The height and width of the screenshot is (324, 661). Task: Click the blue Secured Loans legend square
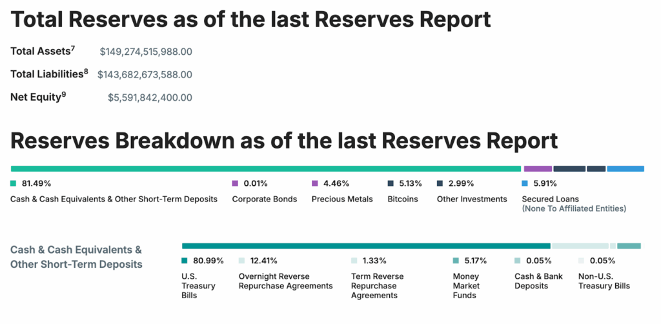525,183
